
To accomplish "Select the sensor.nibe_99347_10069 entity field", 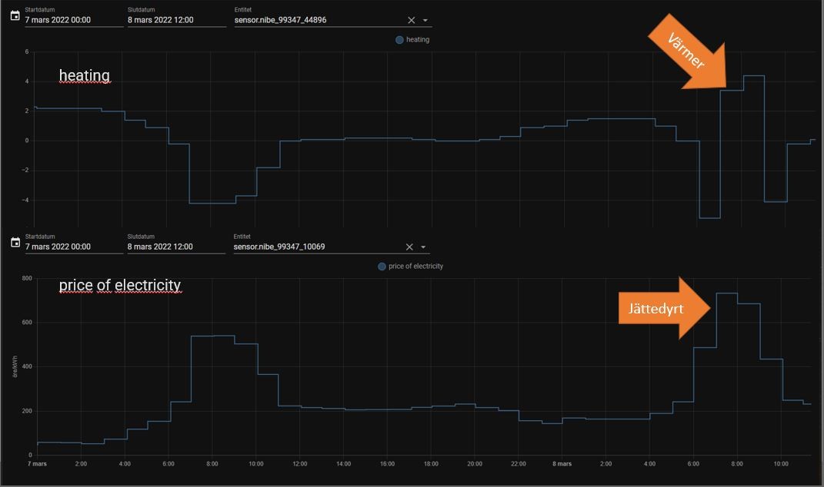I will point(315,247).
